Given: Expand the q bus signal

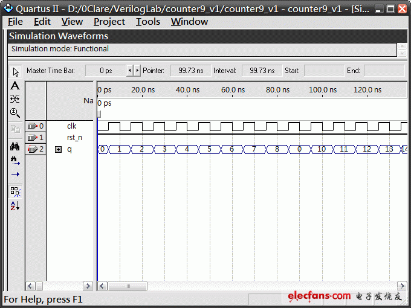Looking at the screenshot, I should coord(59,149).
